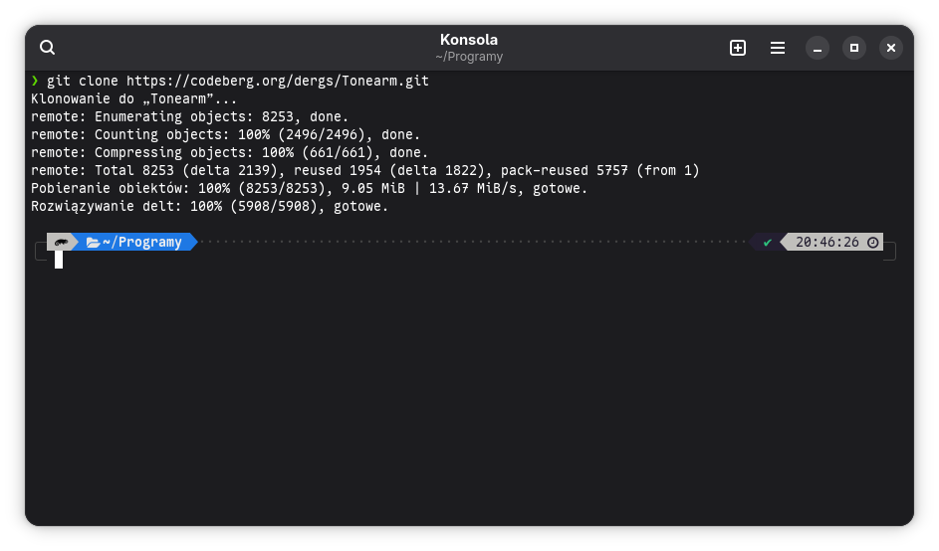Click the codeberg.org Tonearm.git URL

[278, 81]
